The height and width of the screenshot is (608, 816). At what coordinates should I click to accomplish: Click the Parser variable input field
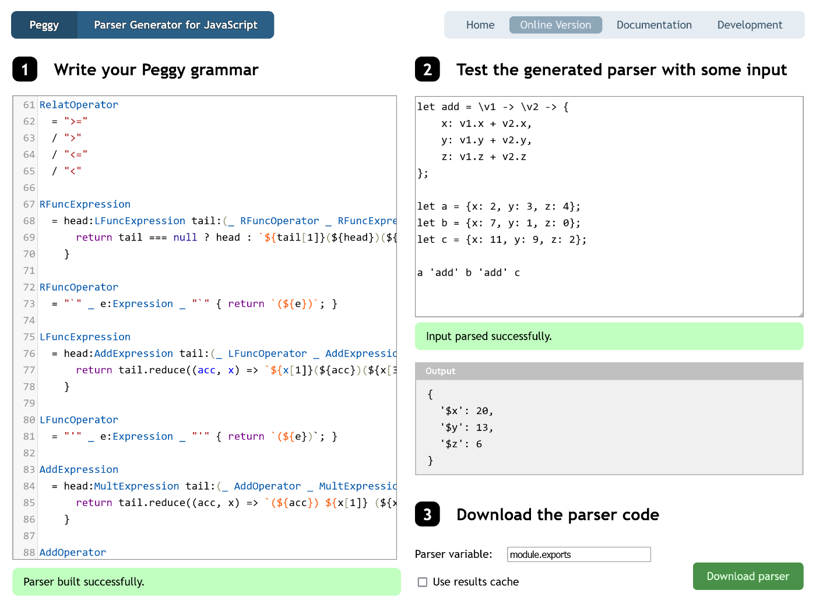point(579,554)
